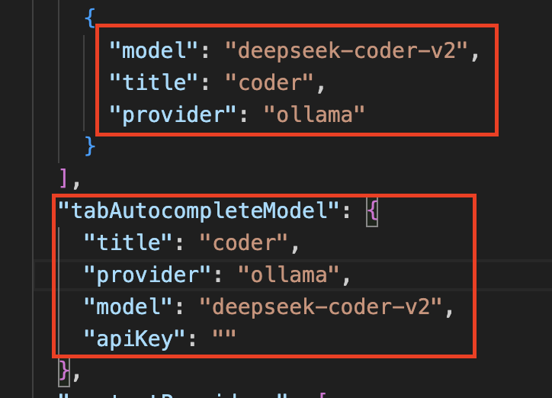Click the "tabAutocompleteModel" key name
Screen dimensions: 552x398
(x=198, y=212)
